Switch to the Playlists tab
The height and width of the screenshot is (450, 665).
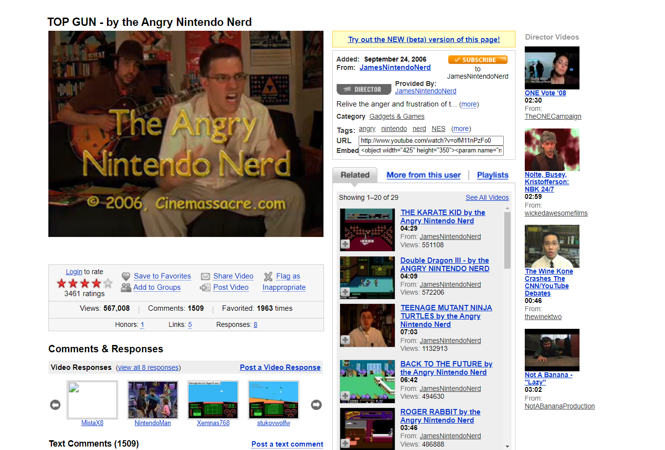pos(493,175)
